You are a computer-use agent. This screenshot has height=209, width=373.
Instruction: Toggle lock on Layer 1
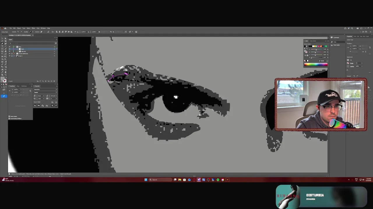pyautogui.click(x=12, y=56)
